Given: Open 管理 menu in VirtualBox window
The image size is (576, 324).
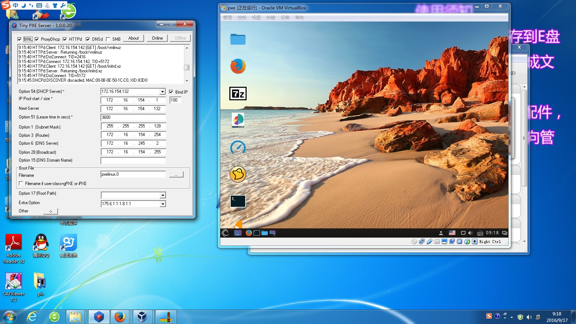Looking at the screenshot, I should tap(228, 18).
